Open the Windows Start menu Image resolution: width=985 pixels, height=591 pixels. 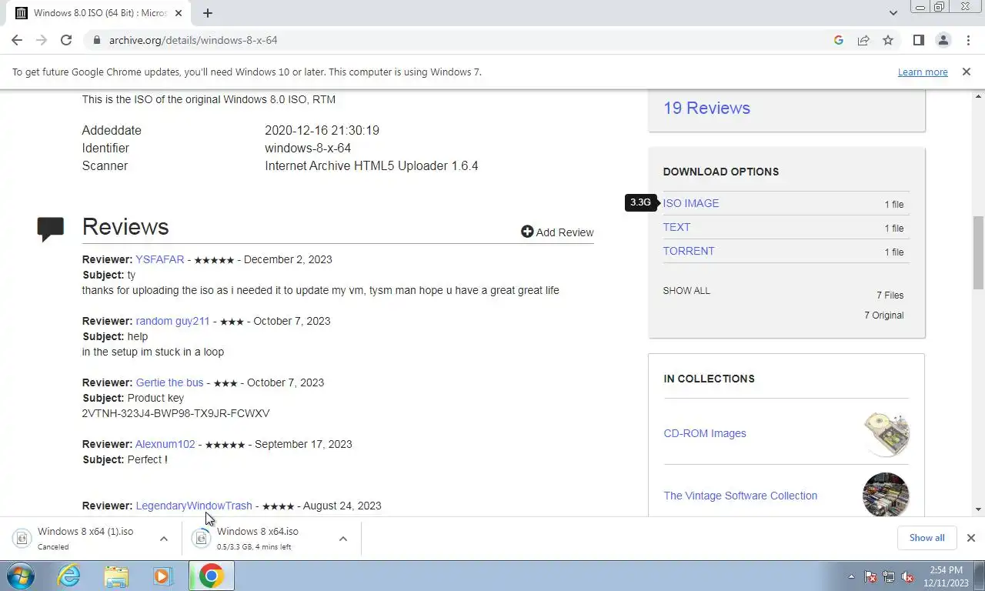(21, 576)
